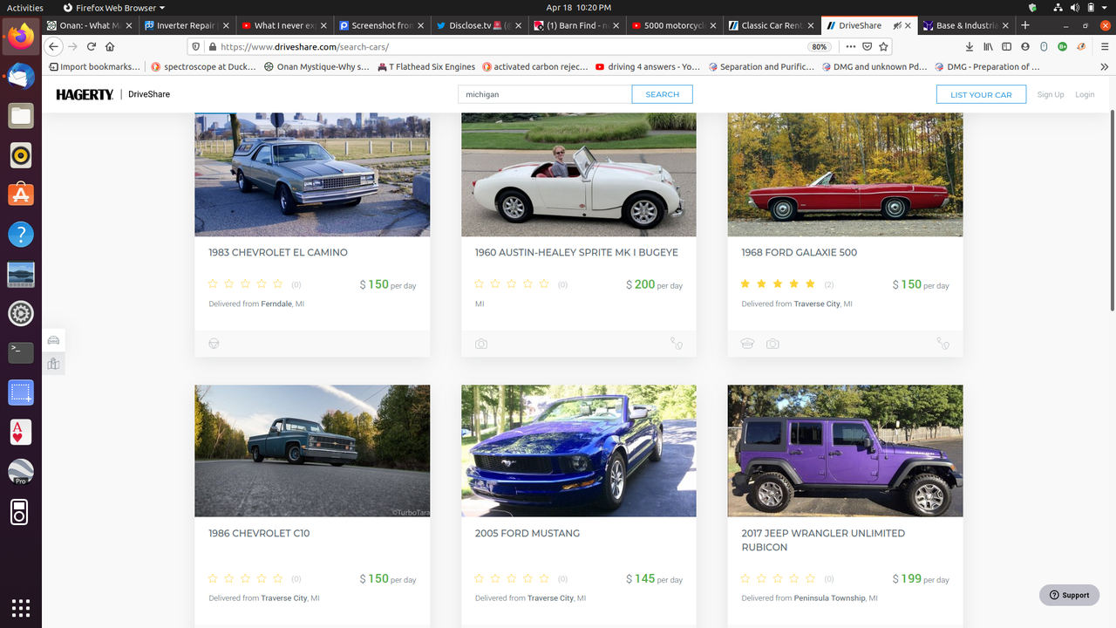The height and width of the screenshot is (628, 1116).
Task: Save page to Pocket icon
Action: pos(867,46)
